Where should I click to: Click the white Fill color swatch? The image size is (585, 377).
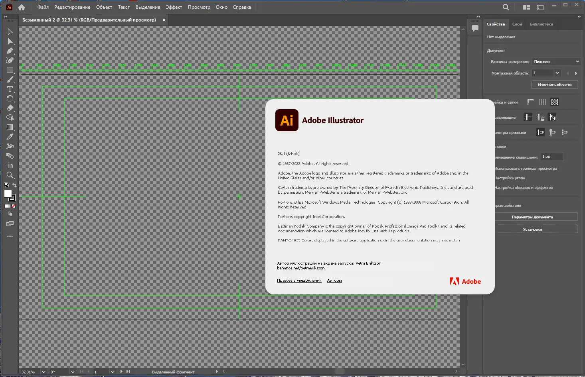tap(8, 193)
